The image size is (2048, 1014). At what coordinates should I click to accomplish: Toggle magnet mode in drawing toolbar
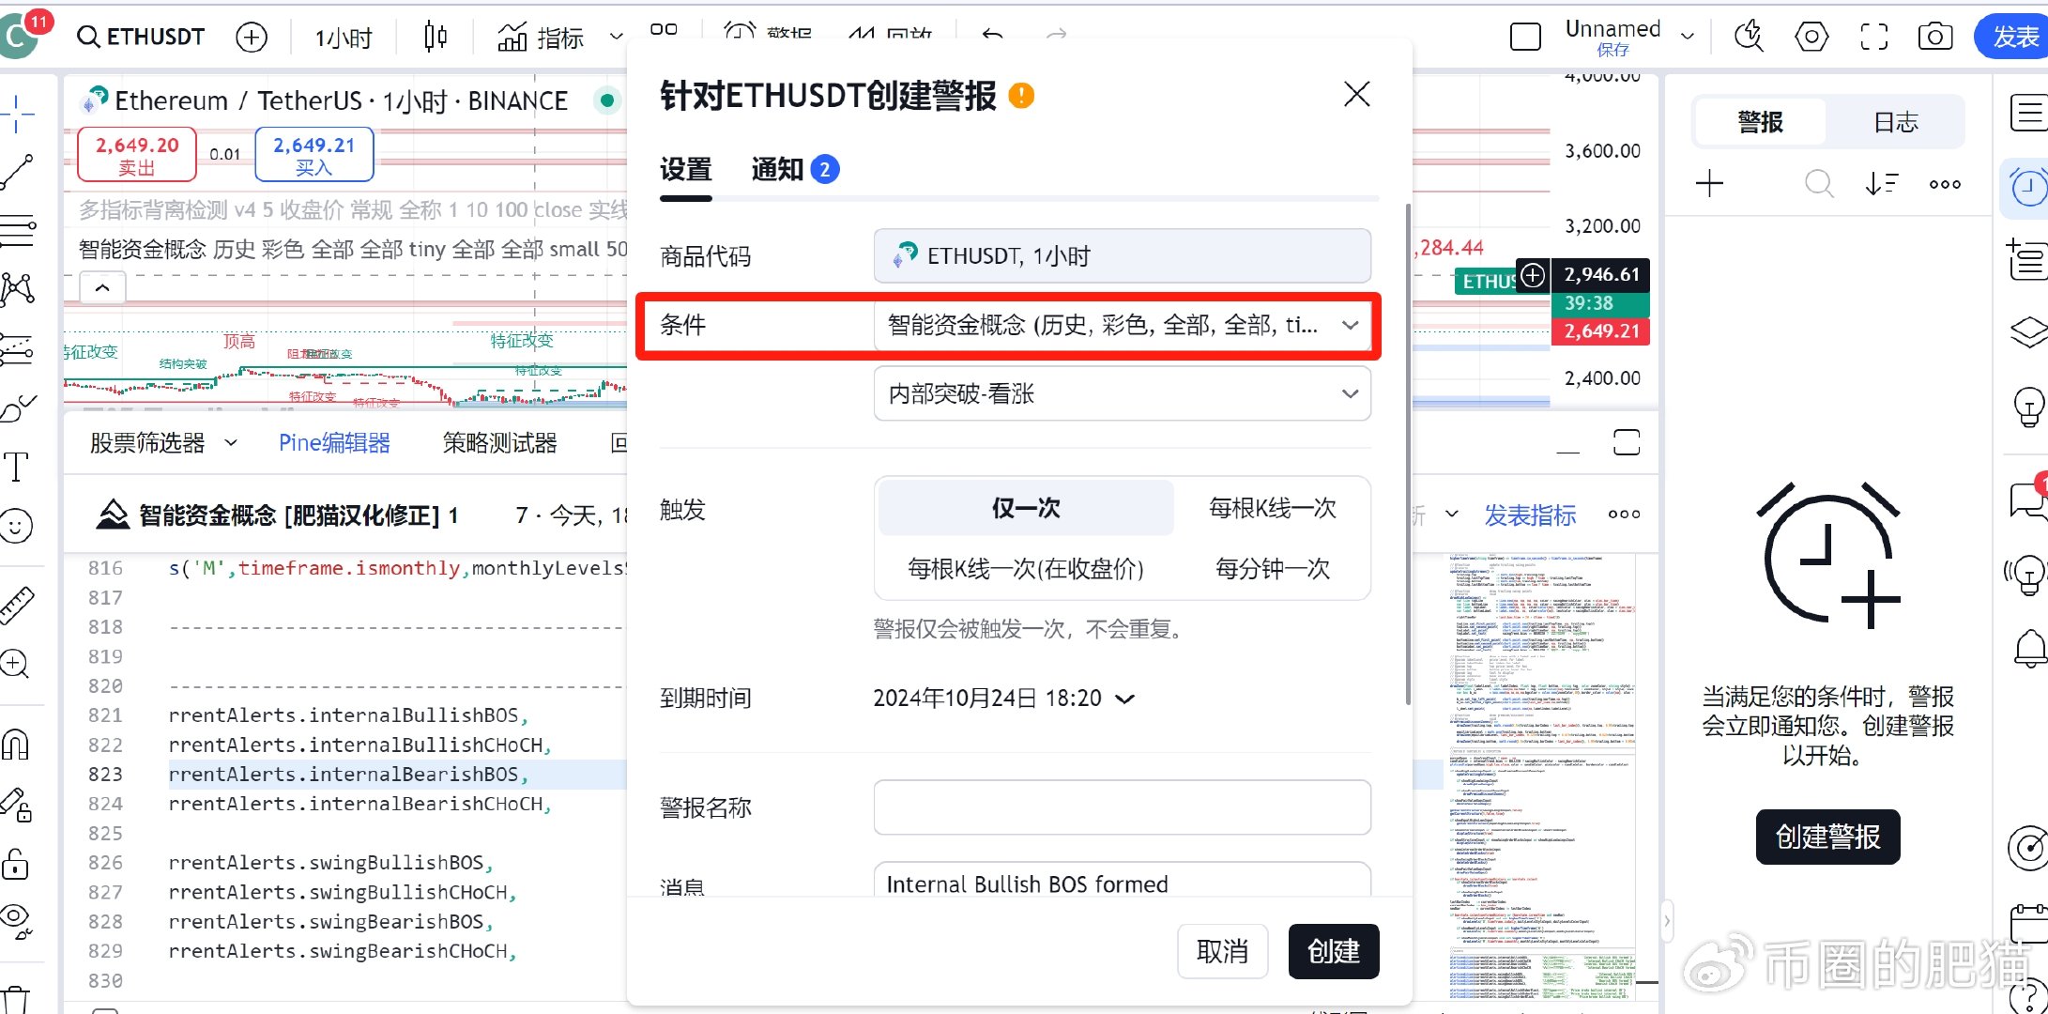coord(16,745)
